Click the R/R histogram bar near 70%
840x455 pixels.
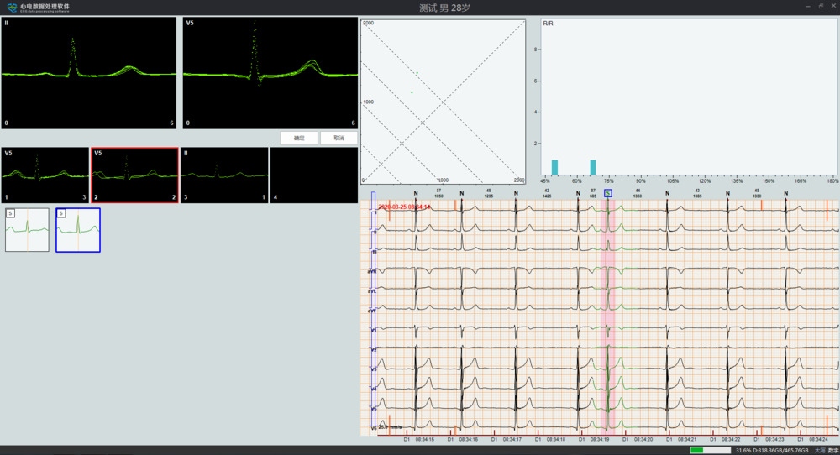(x=593, y=167)
